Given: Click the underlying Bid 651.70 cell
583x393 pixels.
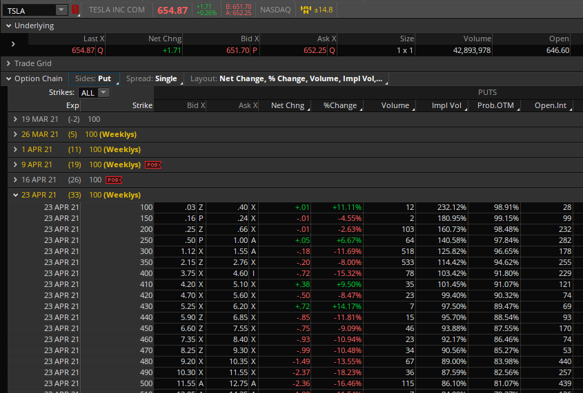Looking at the screenshot, I should tap(237, 50).
